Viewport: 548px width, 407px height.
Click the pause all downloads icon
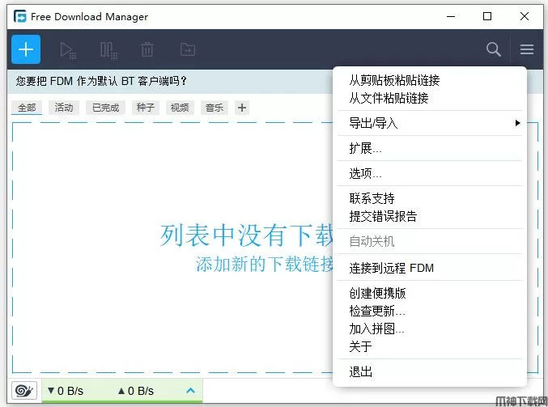tap(108, 50)
